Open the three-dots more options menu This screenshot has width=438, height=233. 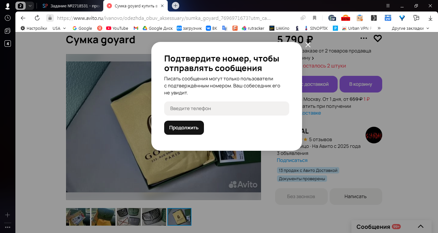point(364,38)
